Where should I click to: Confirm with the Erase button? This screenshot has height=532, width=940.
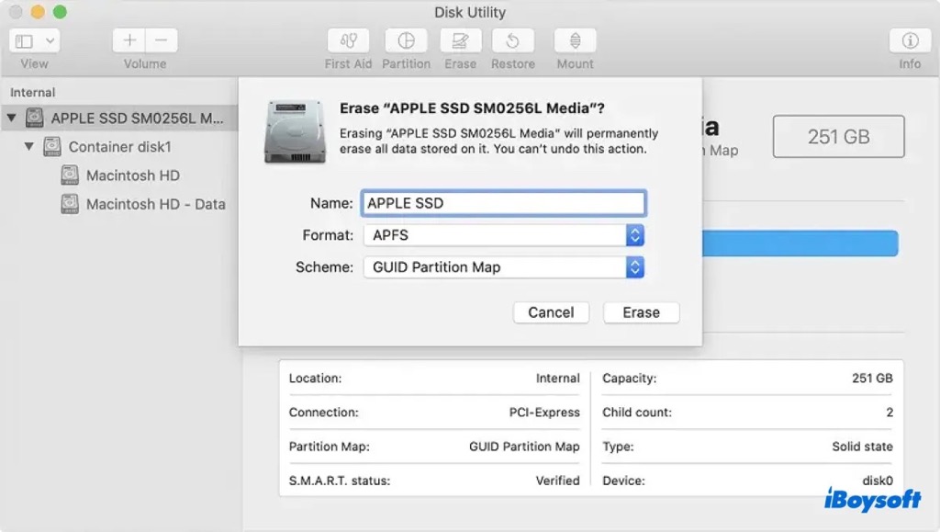click(x=641, y=312)
